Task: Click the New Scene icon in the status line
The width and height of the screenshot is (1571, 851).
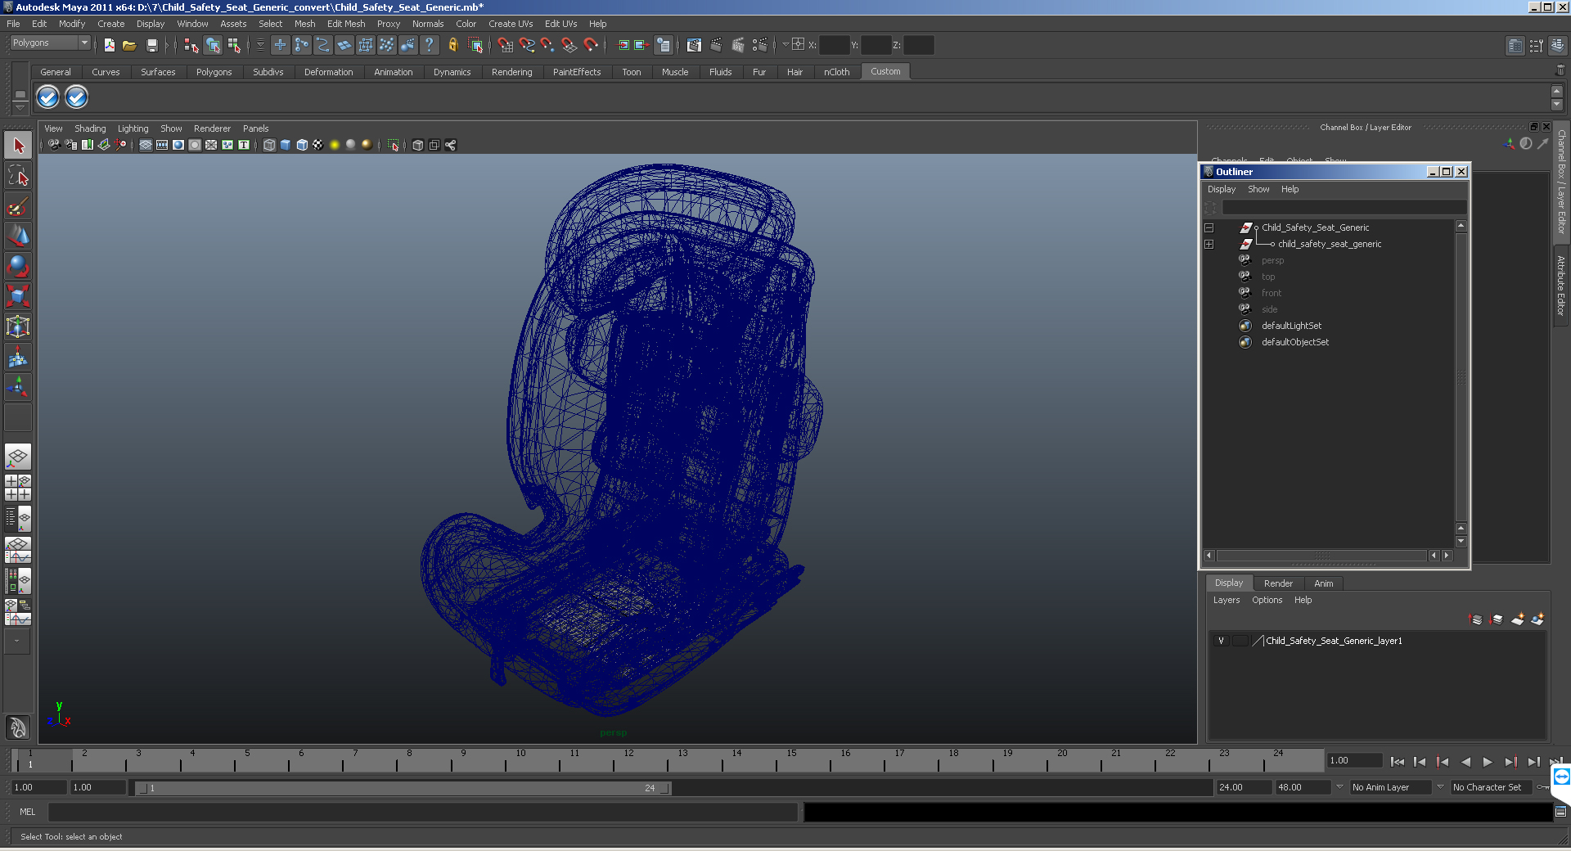Action: pyautogui.click(x=109, y=45)
